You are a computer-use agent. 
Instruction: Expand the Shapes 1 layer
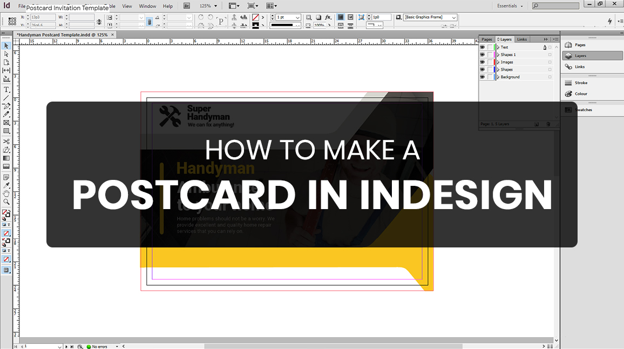[498, 55]
